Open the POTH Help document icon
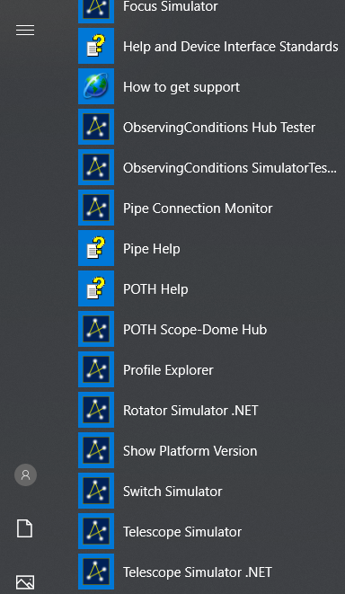 pyautogui.click(x=96, y=288)
